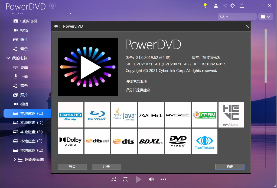Open 视频 under 我的电脑

coord(21,104)
